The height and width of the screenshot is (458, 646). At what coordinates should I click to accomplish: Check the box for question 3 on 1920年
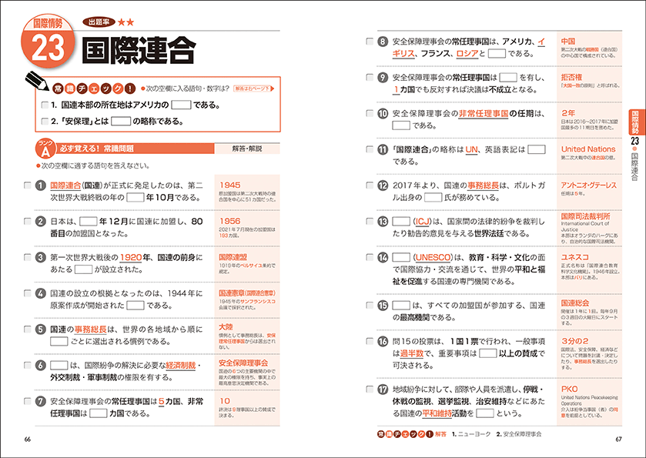tap(28, 257)
